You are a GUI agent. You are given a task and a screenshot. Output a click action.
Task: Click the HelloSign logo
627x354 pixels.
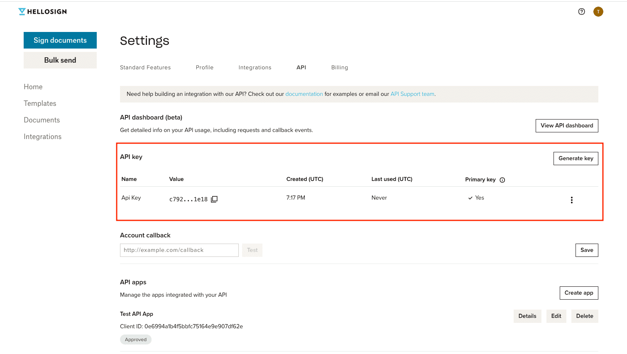click(x=42, y=11)
